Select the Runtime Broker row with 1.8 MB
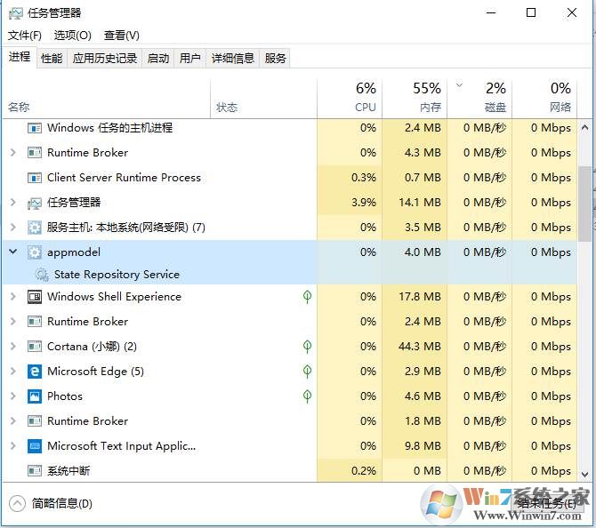596x528 pixels. (290, 421)
